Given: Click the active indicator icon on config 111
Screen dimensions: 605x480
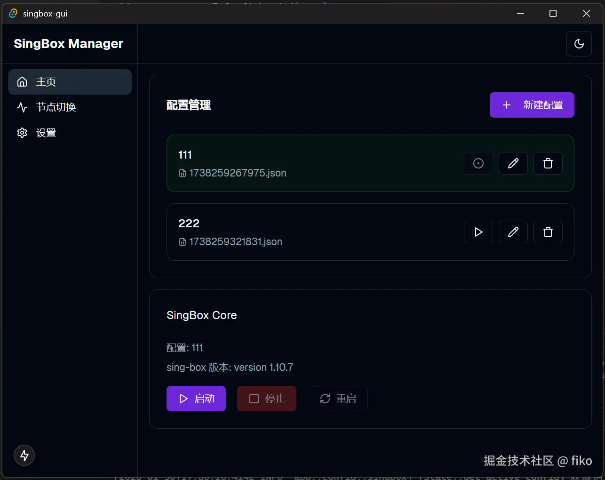Looking at the screenshot, I should coord(478,163).
